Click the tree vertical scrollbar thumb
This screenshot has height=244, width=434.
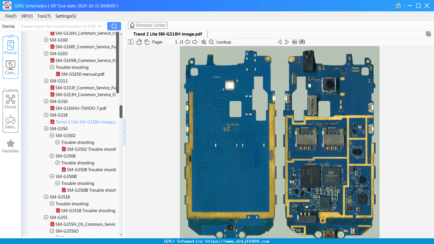[121, 111]
